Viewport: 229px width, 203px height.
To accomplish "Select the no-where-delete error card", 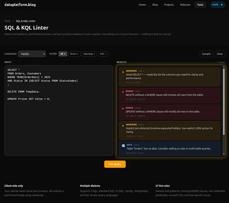I will pyautogui.click(x=169, y=95).
